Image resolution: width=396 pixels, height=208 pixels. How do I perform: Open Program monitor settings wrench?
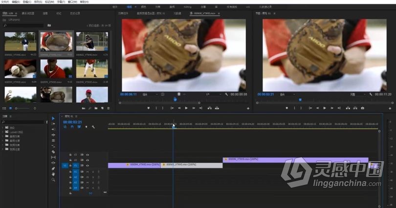(x=370, y=94)
